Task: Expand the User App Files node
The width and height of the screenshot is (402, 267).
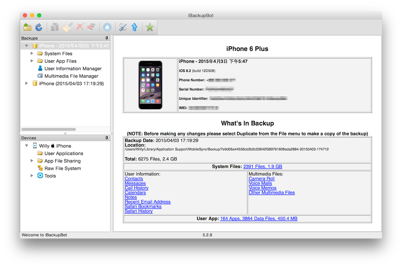Action: click(x=32, y=61)
